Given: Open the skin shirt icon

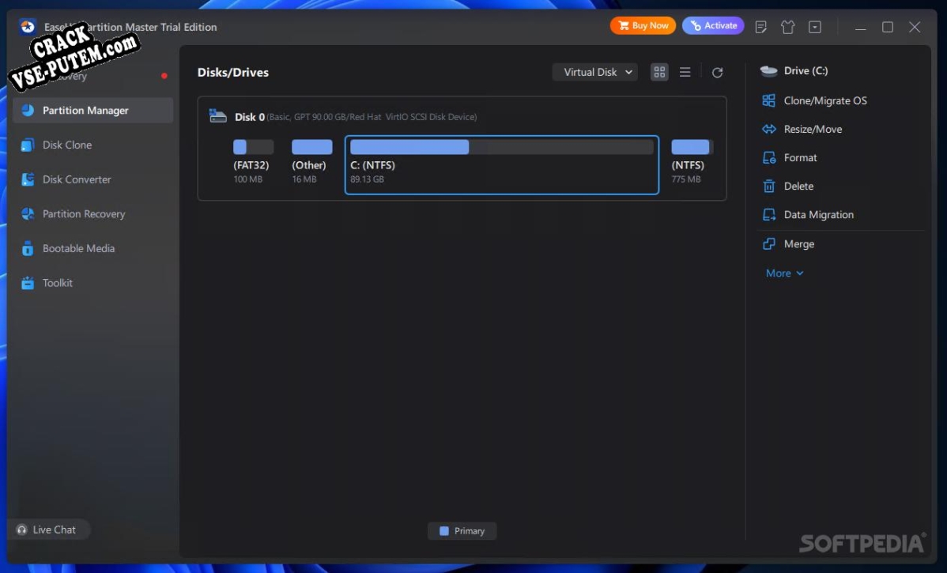Looking at the screenshot, I should click(x=787, y=27).
